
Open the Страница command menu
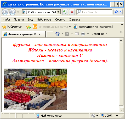click(x=99, y=34)
